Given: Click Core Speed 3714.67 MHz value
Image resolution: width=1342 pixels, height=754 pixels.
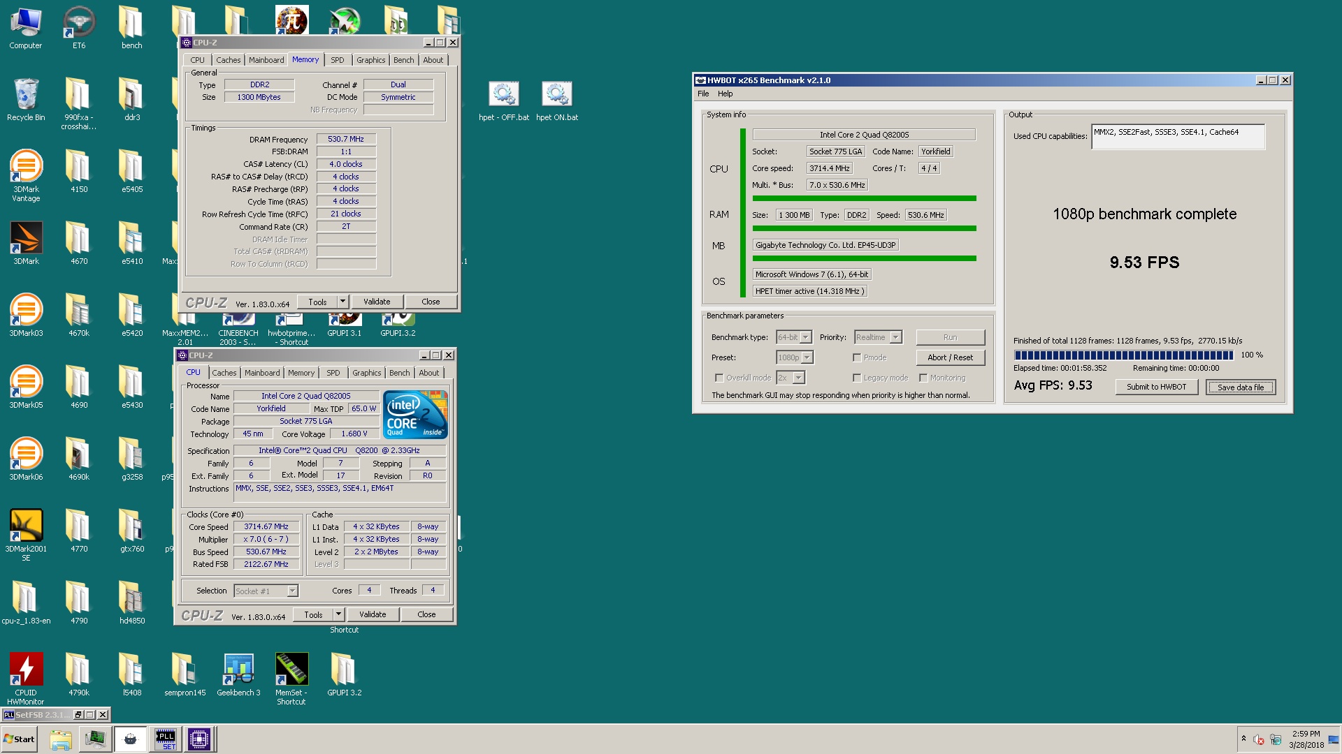Looking at the screenshot, I should point(266,526).
